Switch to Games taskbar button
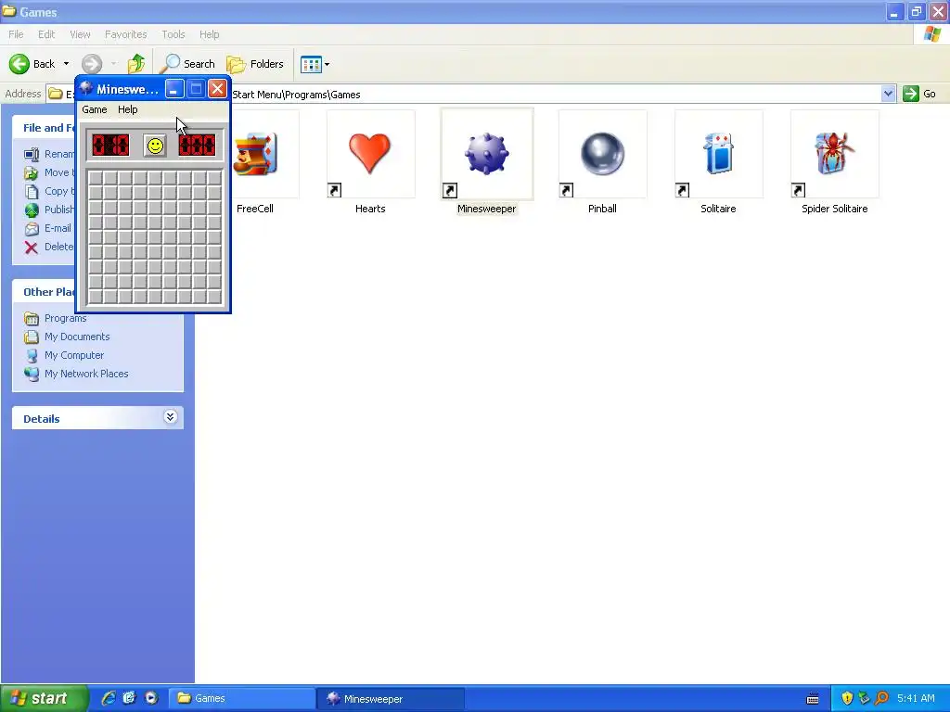Screen dimensions: 950x712 (241, 698)
